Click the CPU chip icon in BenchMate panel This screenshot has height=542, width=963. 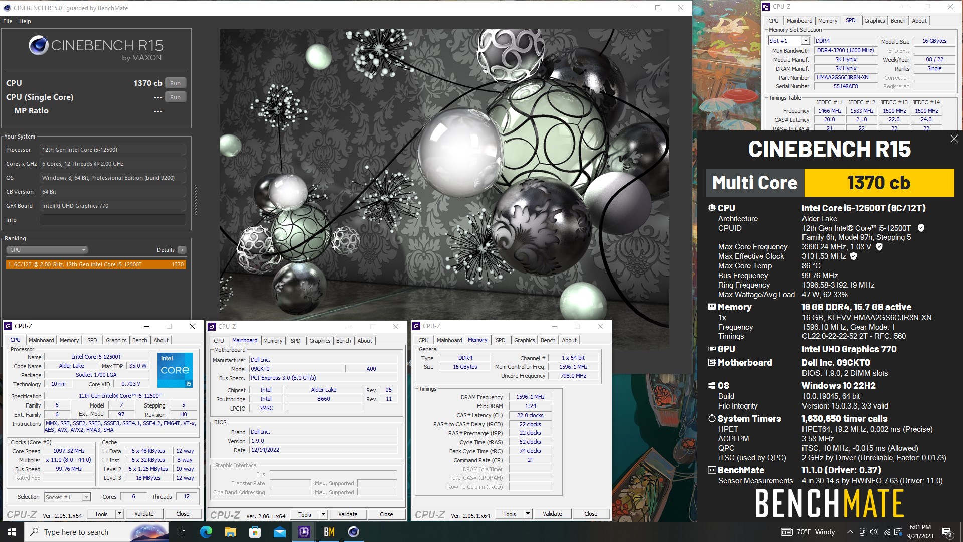tap(712, 208)
